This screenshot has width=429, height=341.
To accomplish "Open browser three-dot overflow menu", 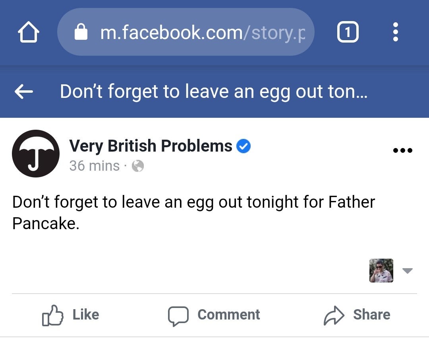I will point(395,32).
